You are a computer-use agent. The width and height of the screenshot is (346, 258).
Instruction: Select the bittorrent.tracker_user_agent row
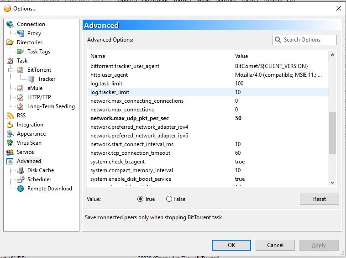[x=208, y=66]
